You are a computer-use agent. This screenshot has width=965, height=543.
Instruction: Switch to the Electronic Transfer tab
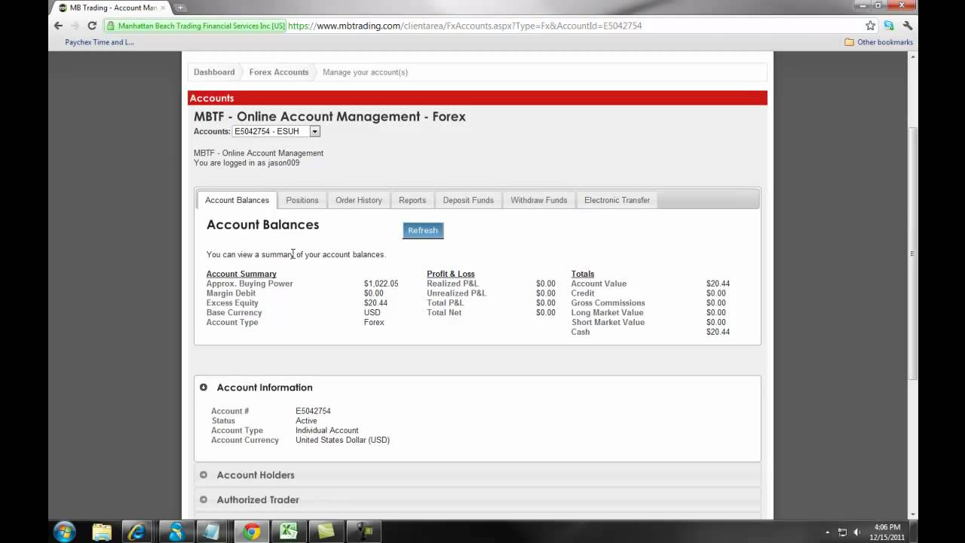click(x=617, y=200)
